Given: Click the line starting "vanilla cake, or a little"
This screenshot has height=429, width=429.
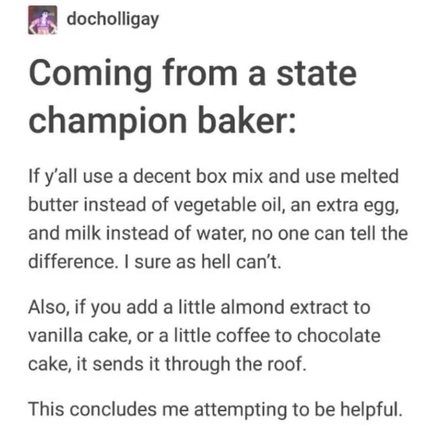Looking at the screenshot, I should tap(204, 336).
